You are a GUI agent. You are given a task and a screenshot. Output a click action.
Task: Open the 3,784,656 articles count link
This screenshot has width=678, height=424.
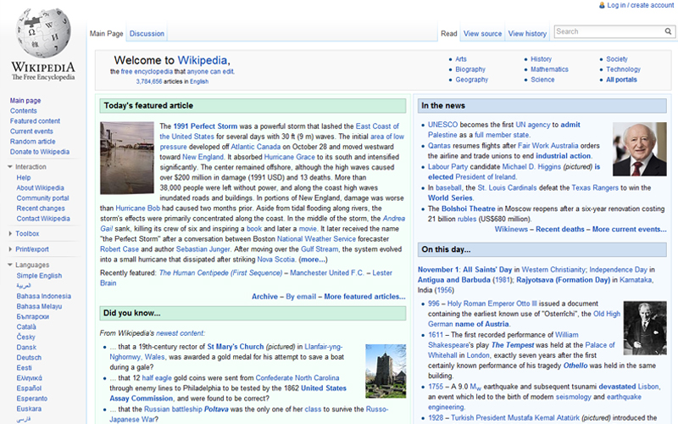[149, 81]
